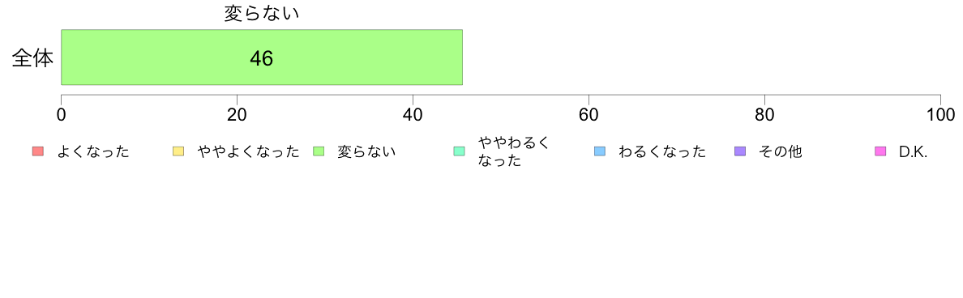Click the value 46 inside the bar

pyautogui.click(x=262, y=58)
